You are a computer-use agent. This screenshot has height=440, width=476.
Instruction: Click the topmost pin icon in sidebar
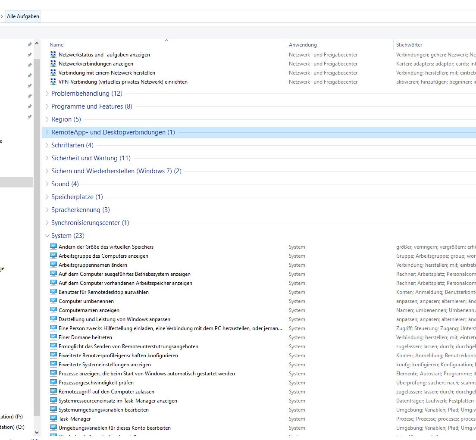coord(29,45)
